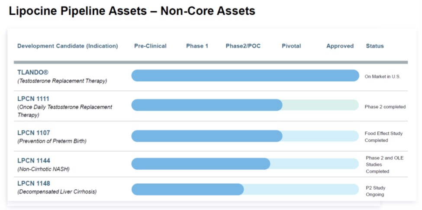Click the 'P2 Study Ongoing' status text
The image size is (422, 210).
coord(375,191)
